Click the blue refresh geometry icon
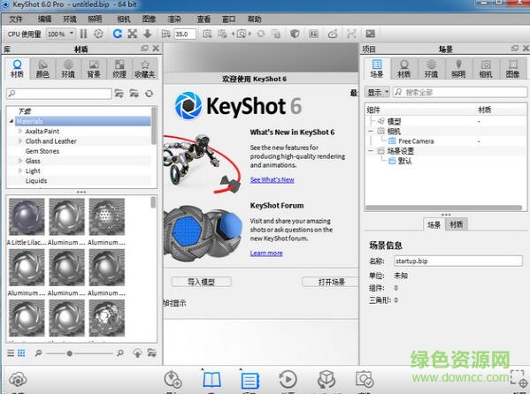Viewport: 530px width, 394px height. click(x=118, y=34)
